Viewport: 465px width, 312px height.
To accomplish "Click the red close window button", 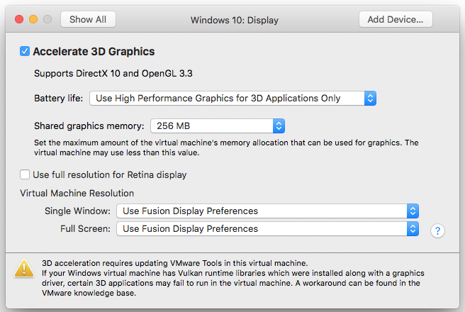I will coord(19,19).
